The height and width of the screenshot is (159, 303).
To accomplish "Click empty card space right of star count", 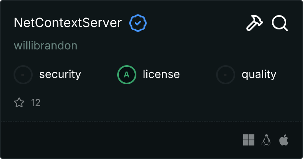I will click(x=159, y=103).
